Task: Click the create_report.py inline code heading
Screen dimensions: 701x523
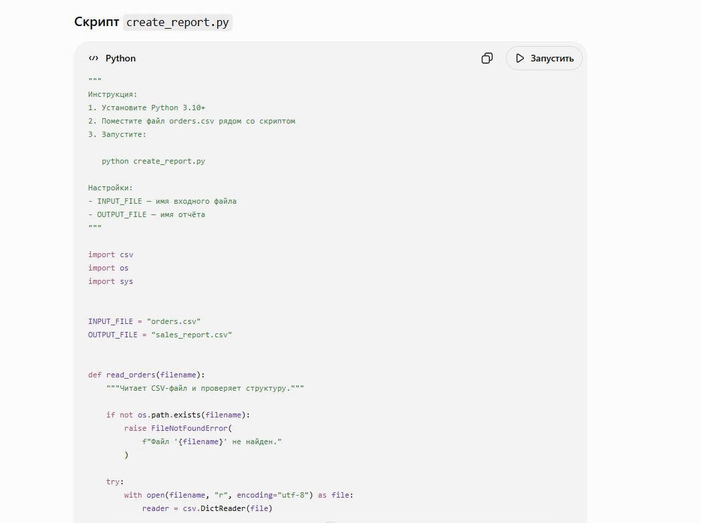Action: point(178,22)
